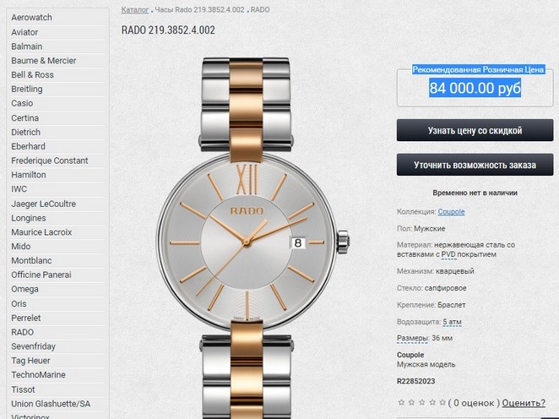Viewport: 559px width, 419px height.
Task: Open the Tag Heuer brand page
Action: pyautogui.click(x=30, y=361)
